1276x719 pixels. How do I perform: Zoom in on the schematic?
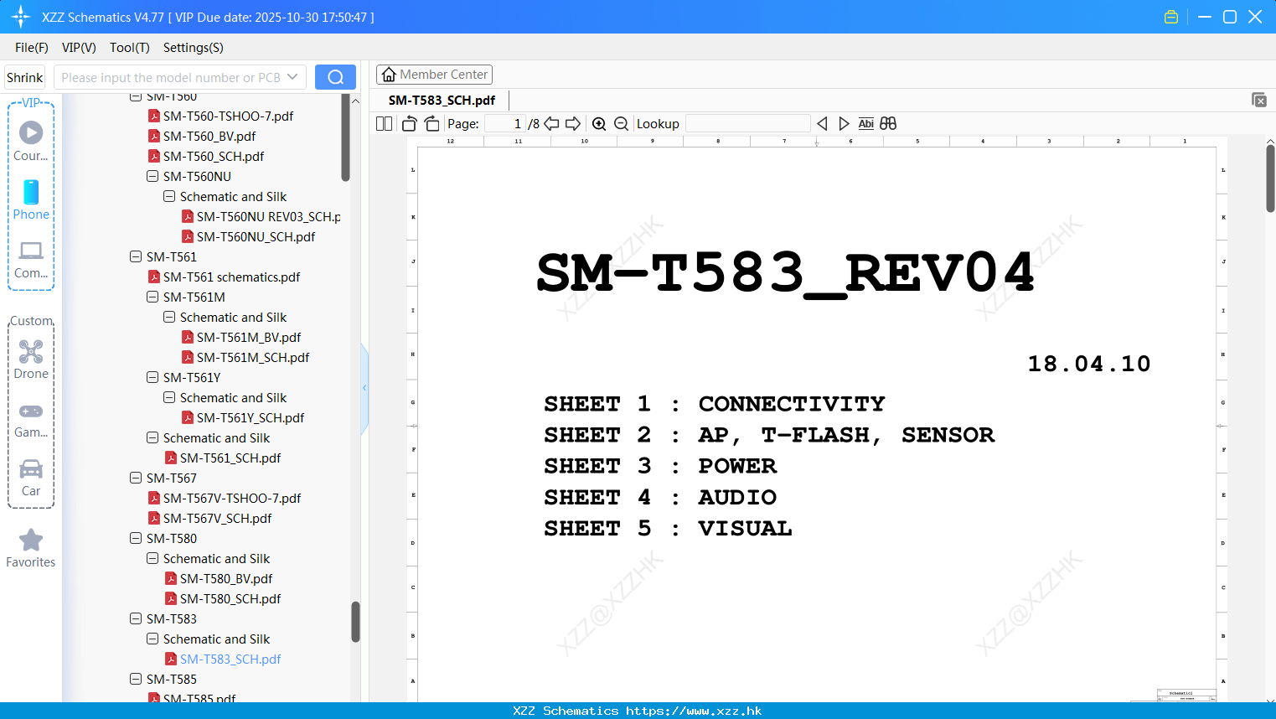599,123
